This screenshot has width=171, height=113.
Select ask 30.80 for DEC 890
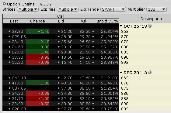click(x=85, y=104)
